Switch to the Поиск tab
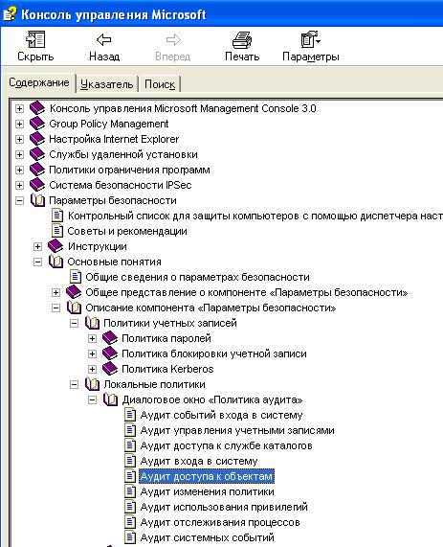The width and height of the screenshot is (443, 547). click(x=160, y=84)
